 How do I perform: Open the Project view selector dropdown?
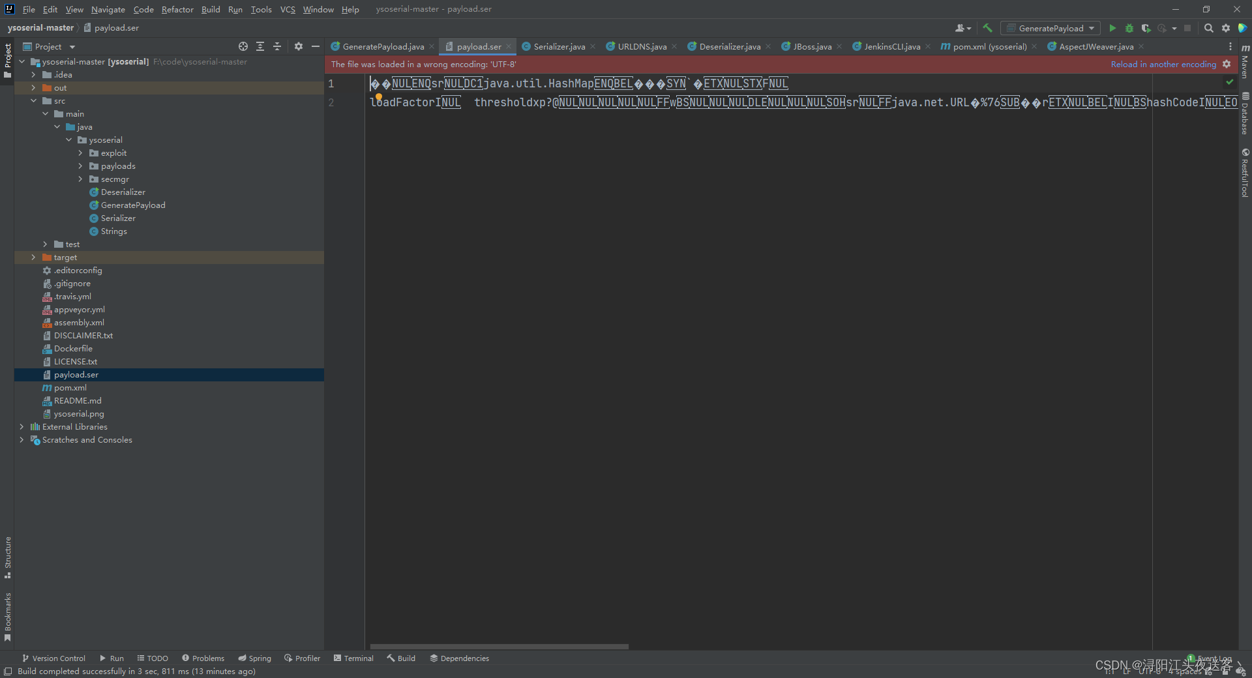pyautogui.click(x=50, y=46)
